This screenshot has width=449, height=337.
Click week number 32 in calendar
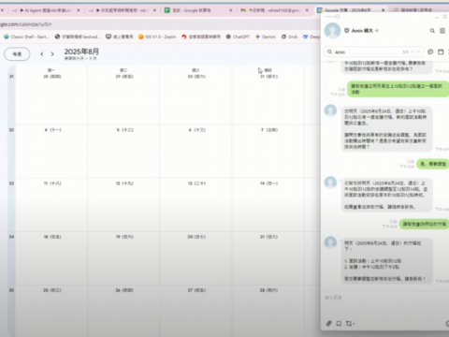tap(11, 130)
